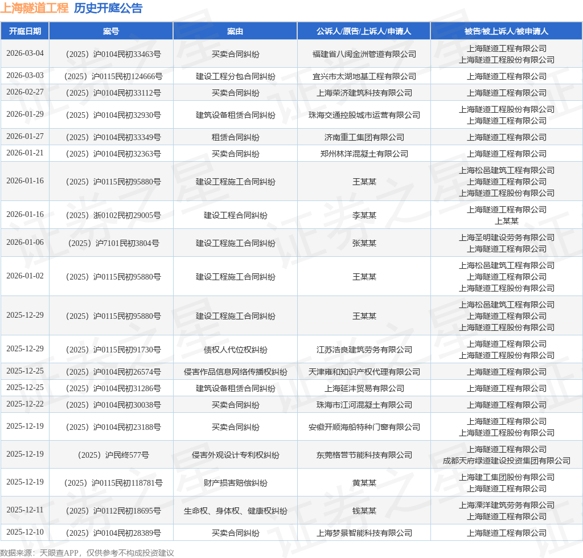Click case number (2025)沪0115民初124666号
583x558 pixels.
point(113,76)
